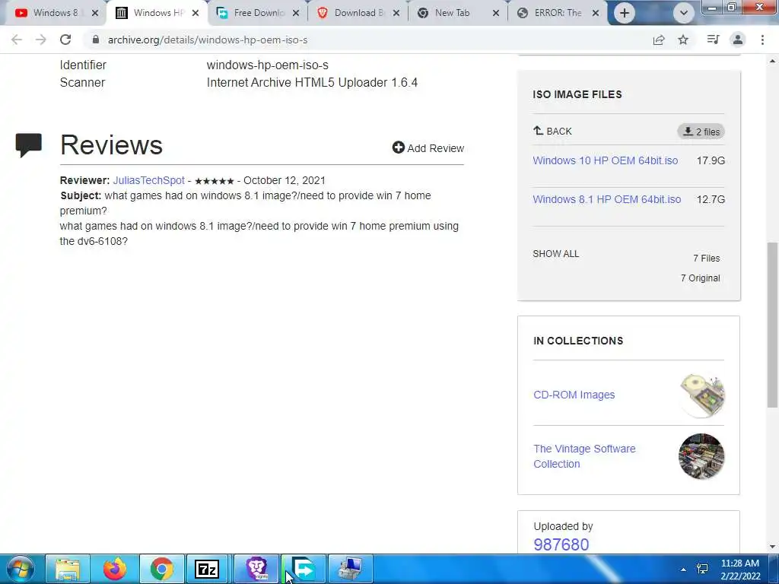Show hidden system tray icons
Viewport: 779px width, 584px height.
tap(683, 570)
